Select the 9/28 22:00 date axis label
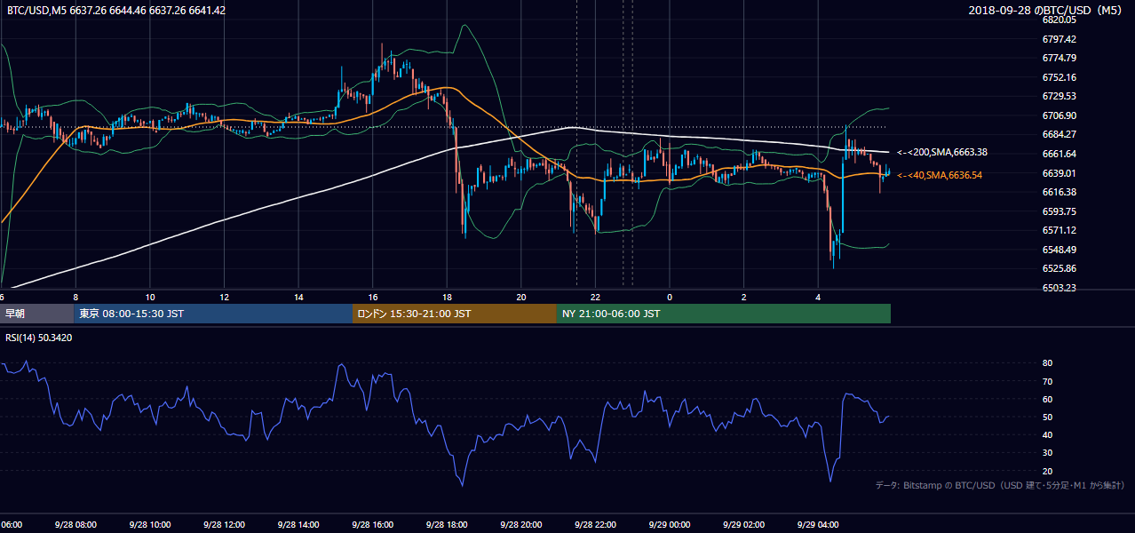The width and height of the screenshot is (1135, 533). [x=594, y=524]
